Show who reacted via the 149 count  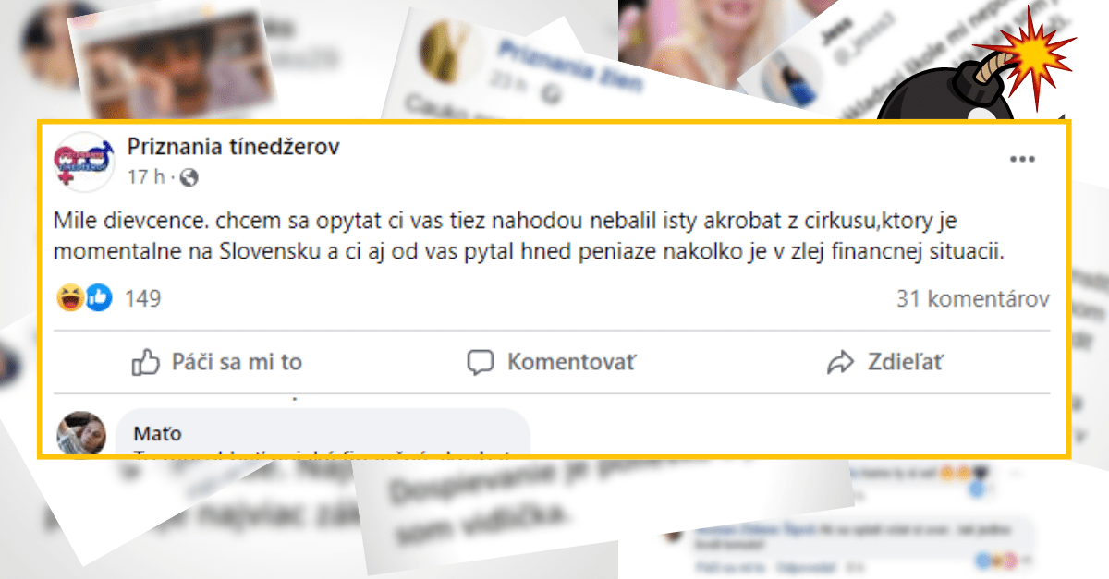pos(142,298)
